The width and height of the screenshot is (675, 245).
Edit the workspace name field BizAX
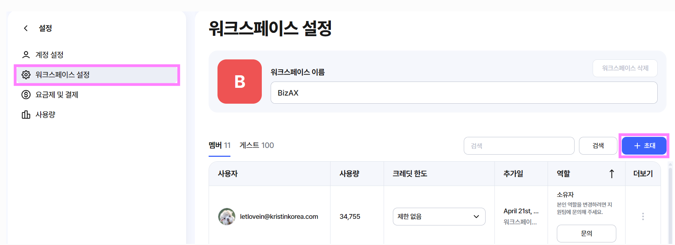464,93
